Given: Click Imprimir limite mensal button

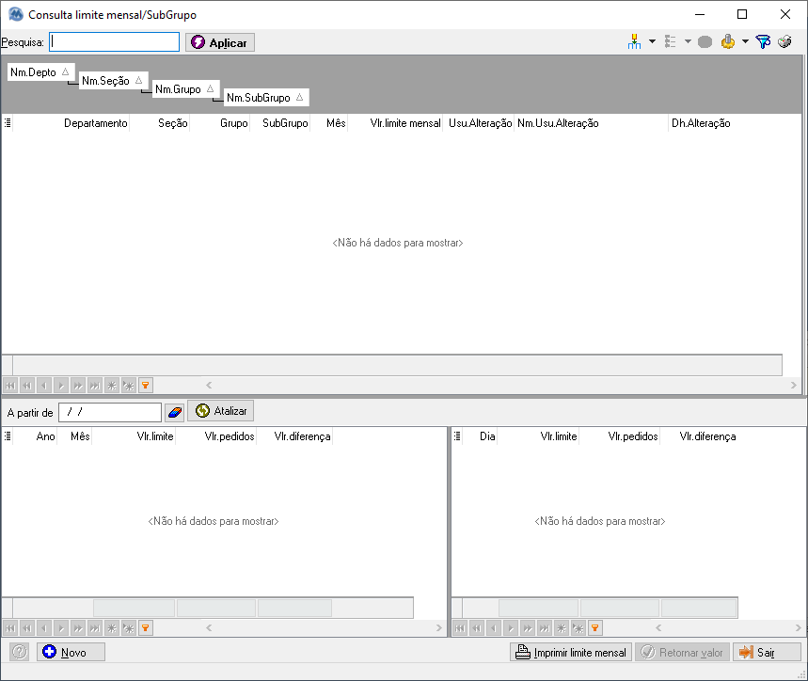Looking at the screenshot, I should point(571,652).
